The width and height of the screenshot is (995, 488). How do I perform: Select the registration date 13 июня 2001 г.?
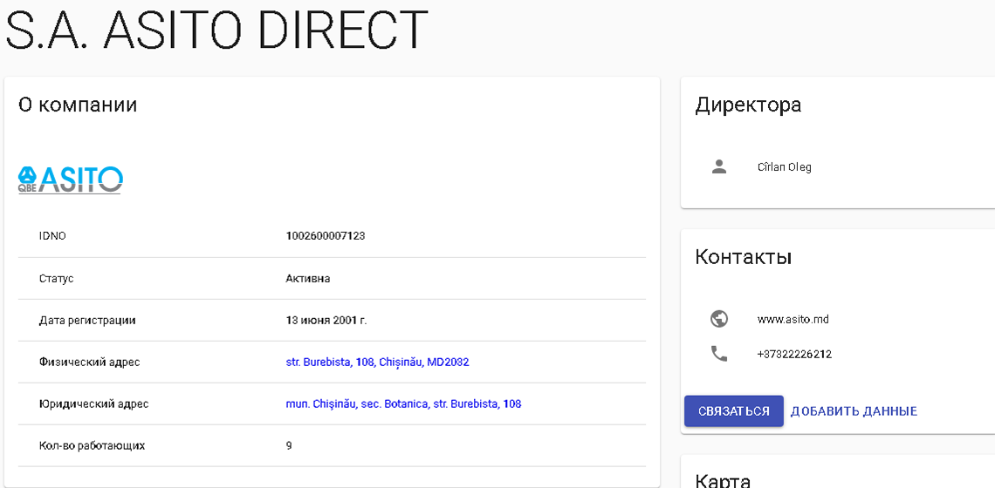click(x=326, y=320)
